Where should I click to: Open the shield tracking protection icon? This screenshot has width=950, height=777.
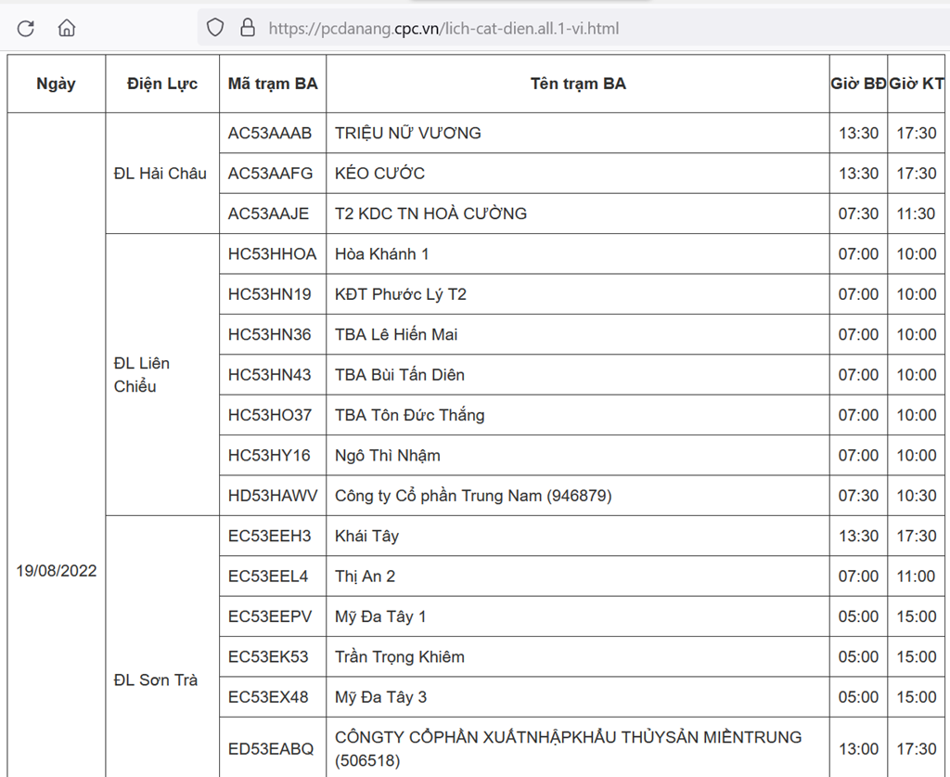pos(215,27)
